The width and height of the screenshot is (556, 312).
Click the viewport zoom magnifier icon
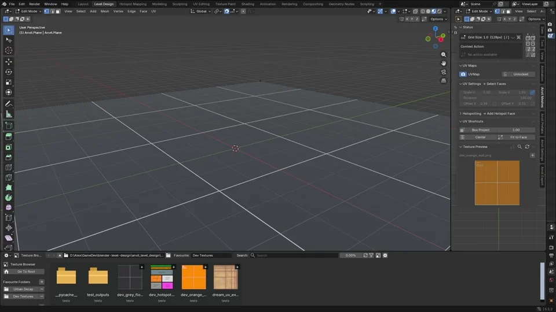pos(443,54)
